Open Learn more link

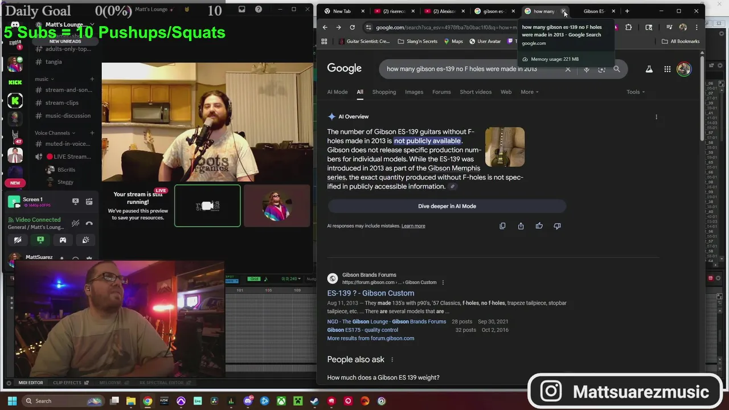point(413,226)
